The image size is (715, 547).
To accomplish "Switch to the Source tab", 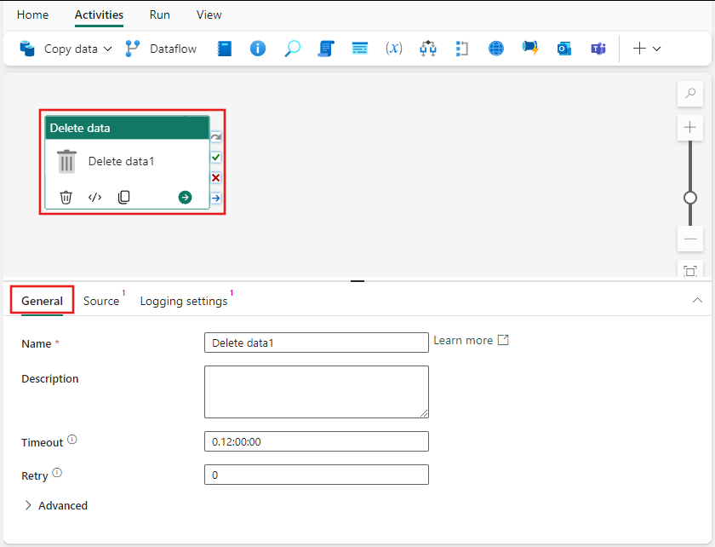I will click(x=102, y=301).
